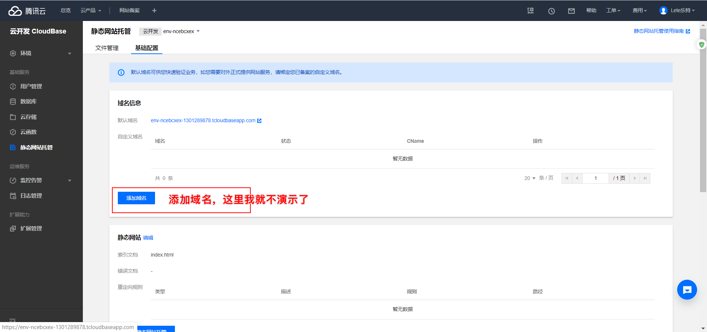This screenshot has height=332, width=707.
Task: Open the 20 per page dropdown
Action: pos(530,178)
